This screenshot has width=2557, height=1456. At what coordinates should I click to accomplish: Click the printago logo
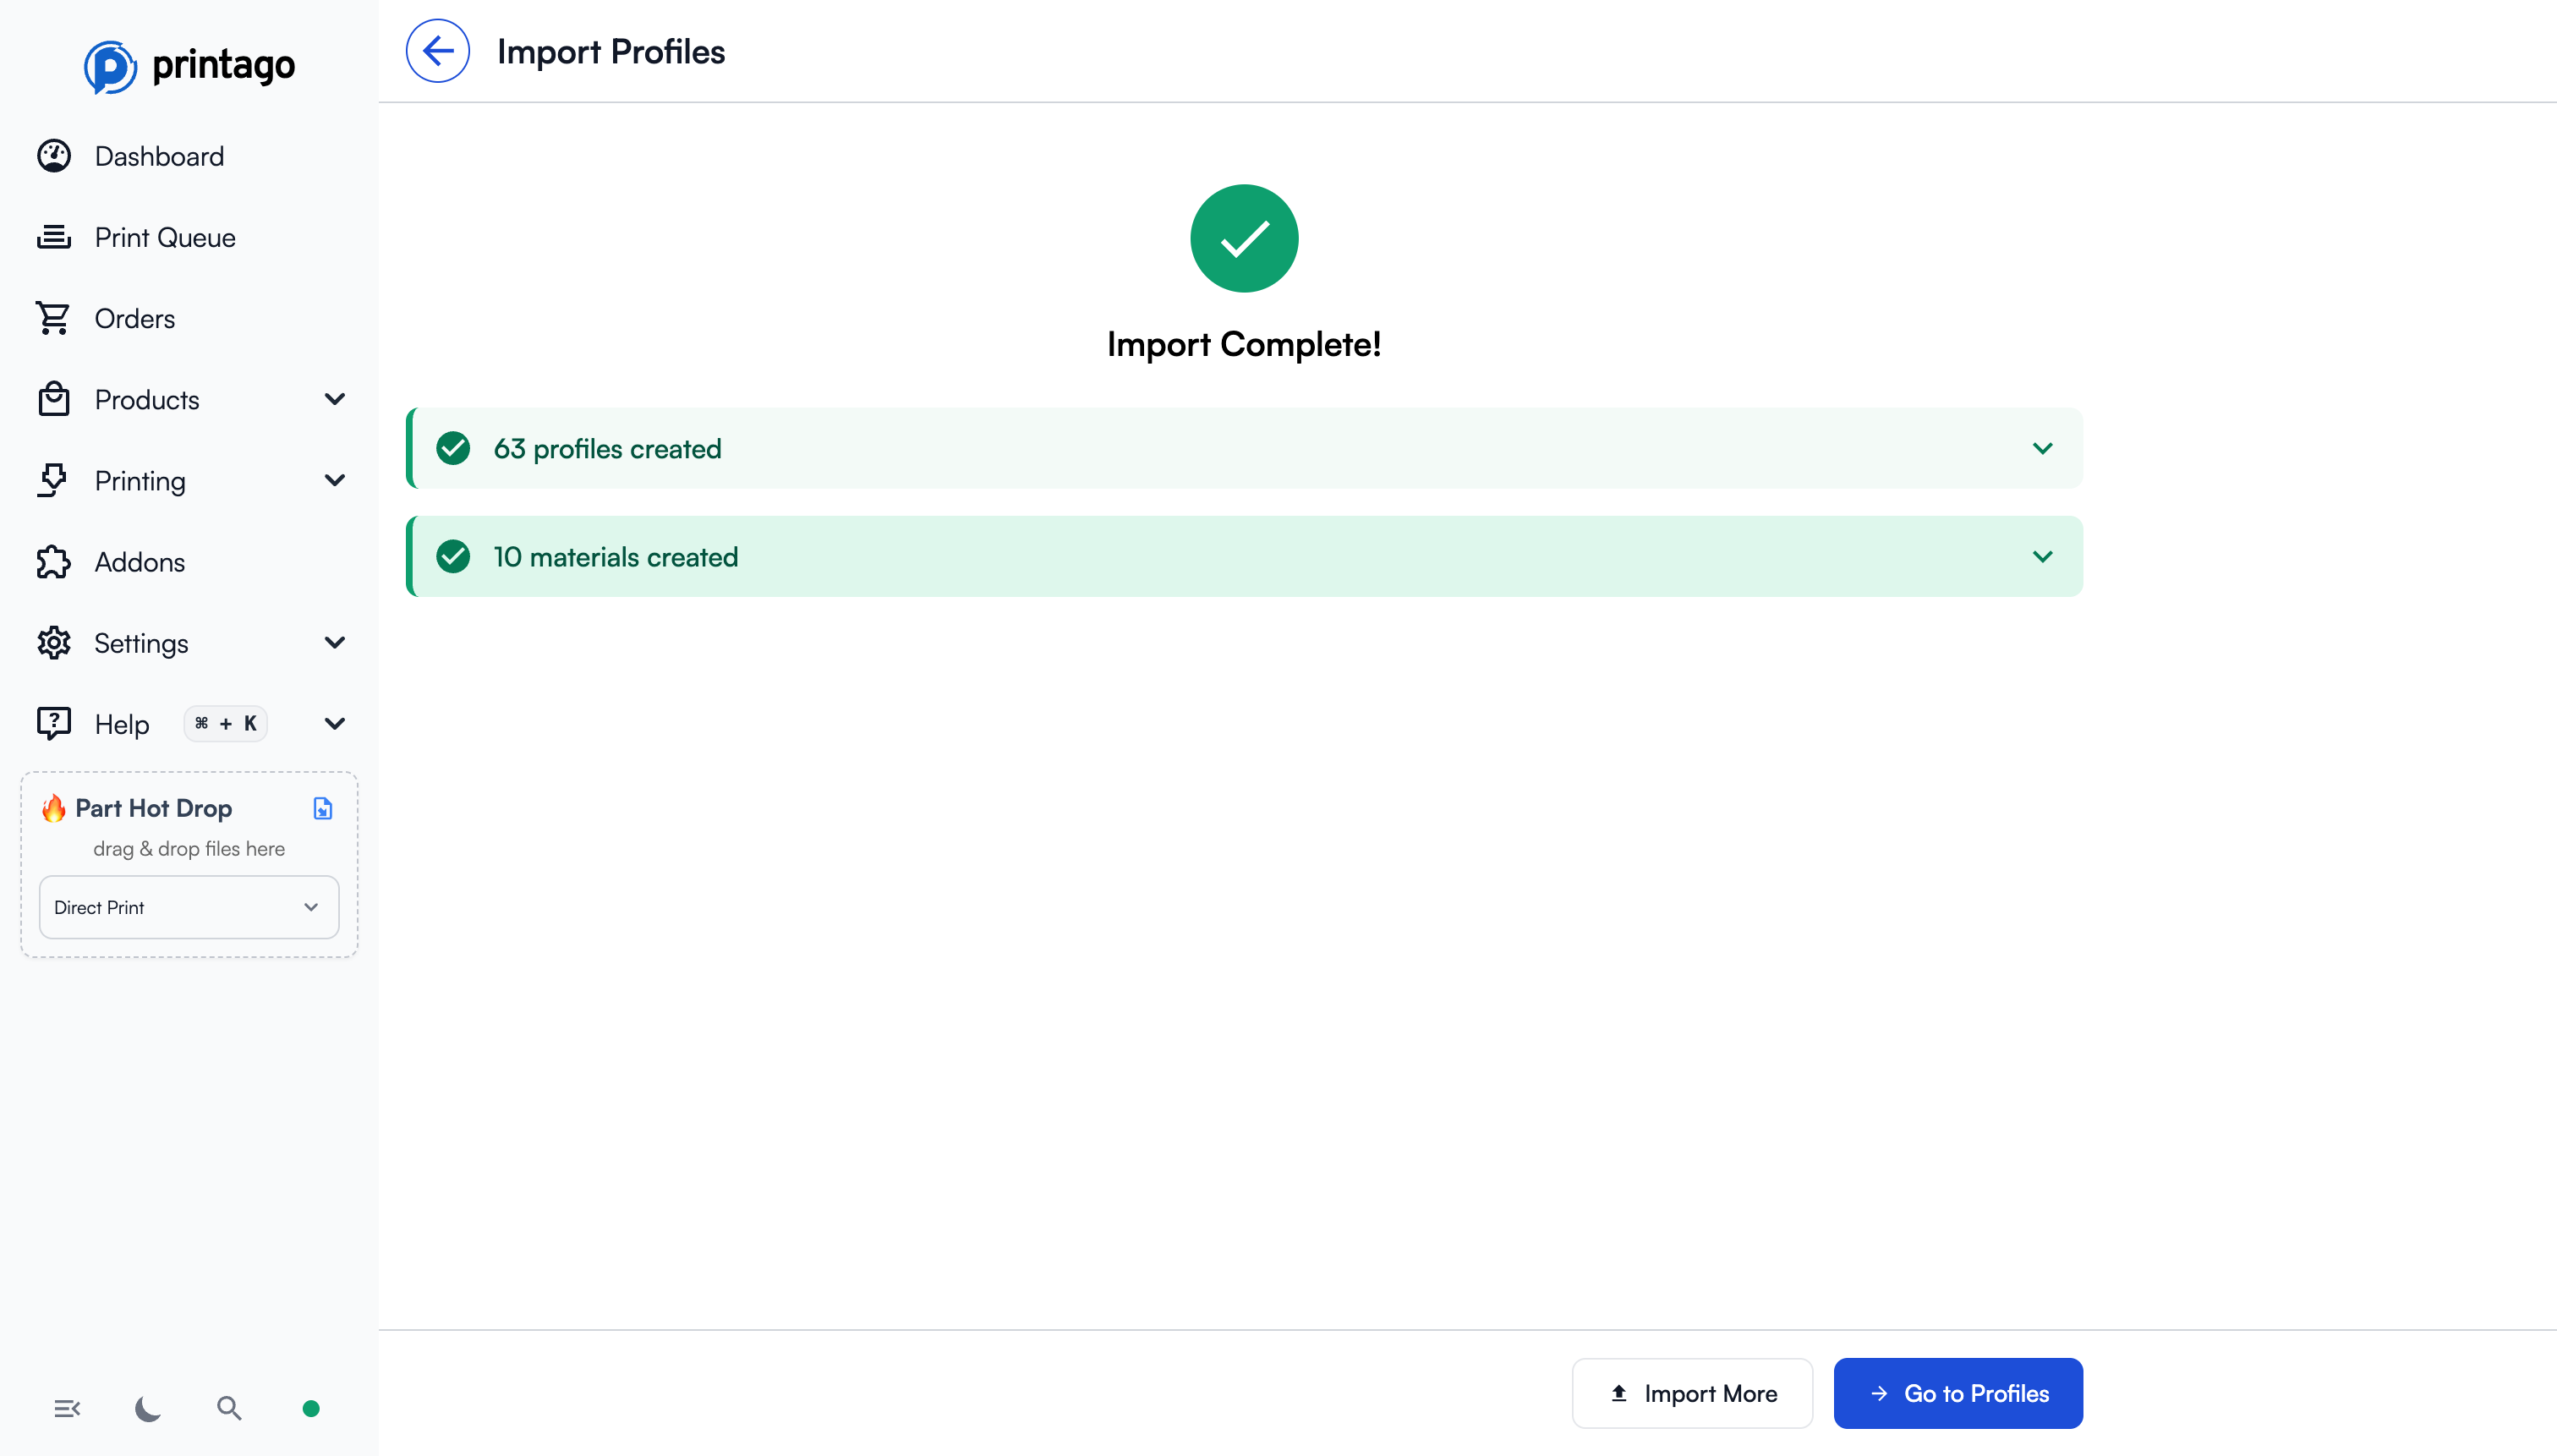[189, 66]
